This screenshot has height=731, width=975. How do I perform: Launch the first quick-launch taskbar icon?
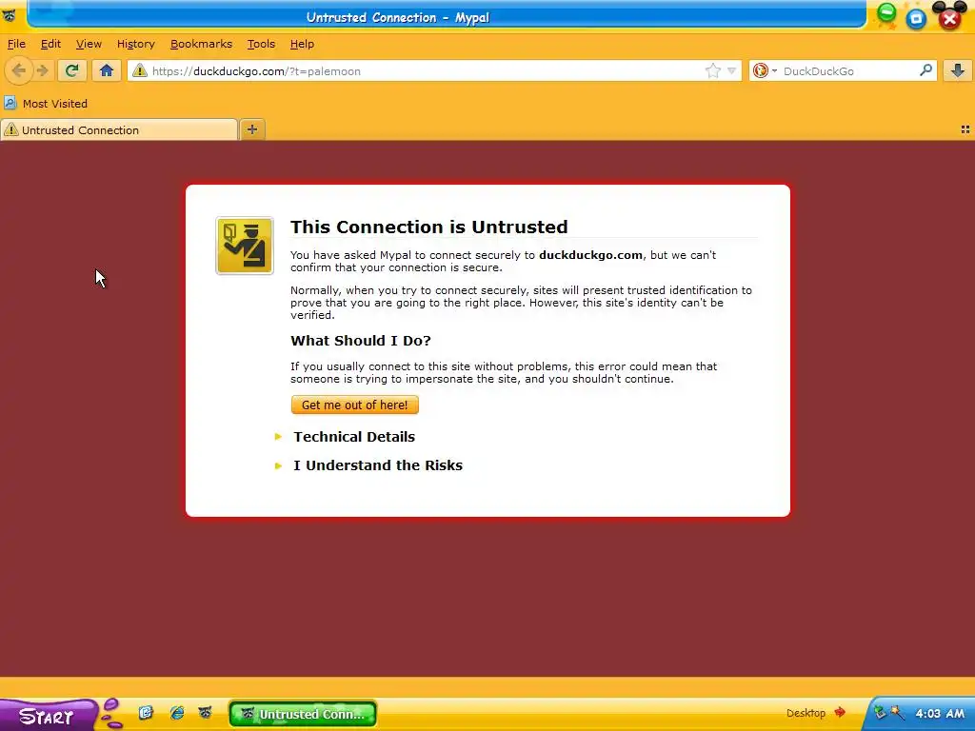coord(146,712)
